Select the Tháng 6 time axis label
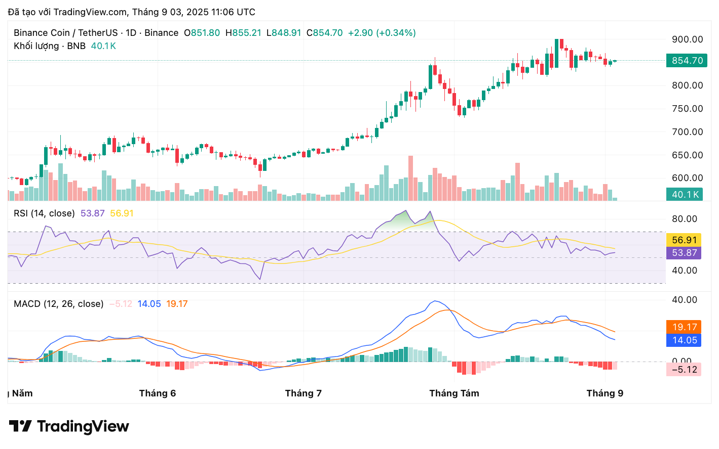The height and width of the screenshot is (449, 719). point(158,393)
